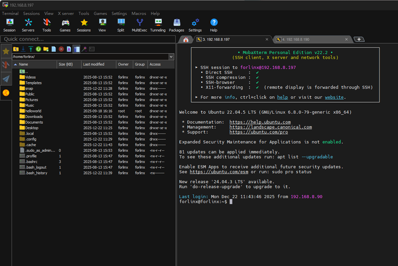Click the Split terminal icon
Screen dimensions: 398x266
coord(121,25)
